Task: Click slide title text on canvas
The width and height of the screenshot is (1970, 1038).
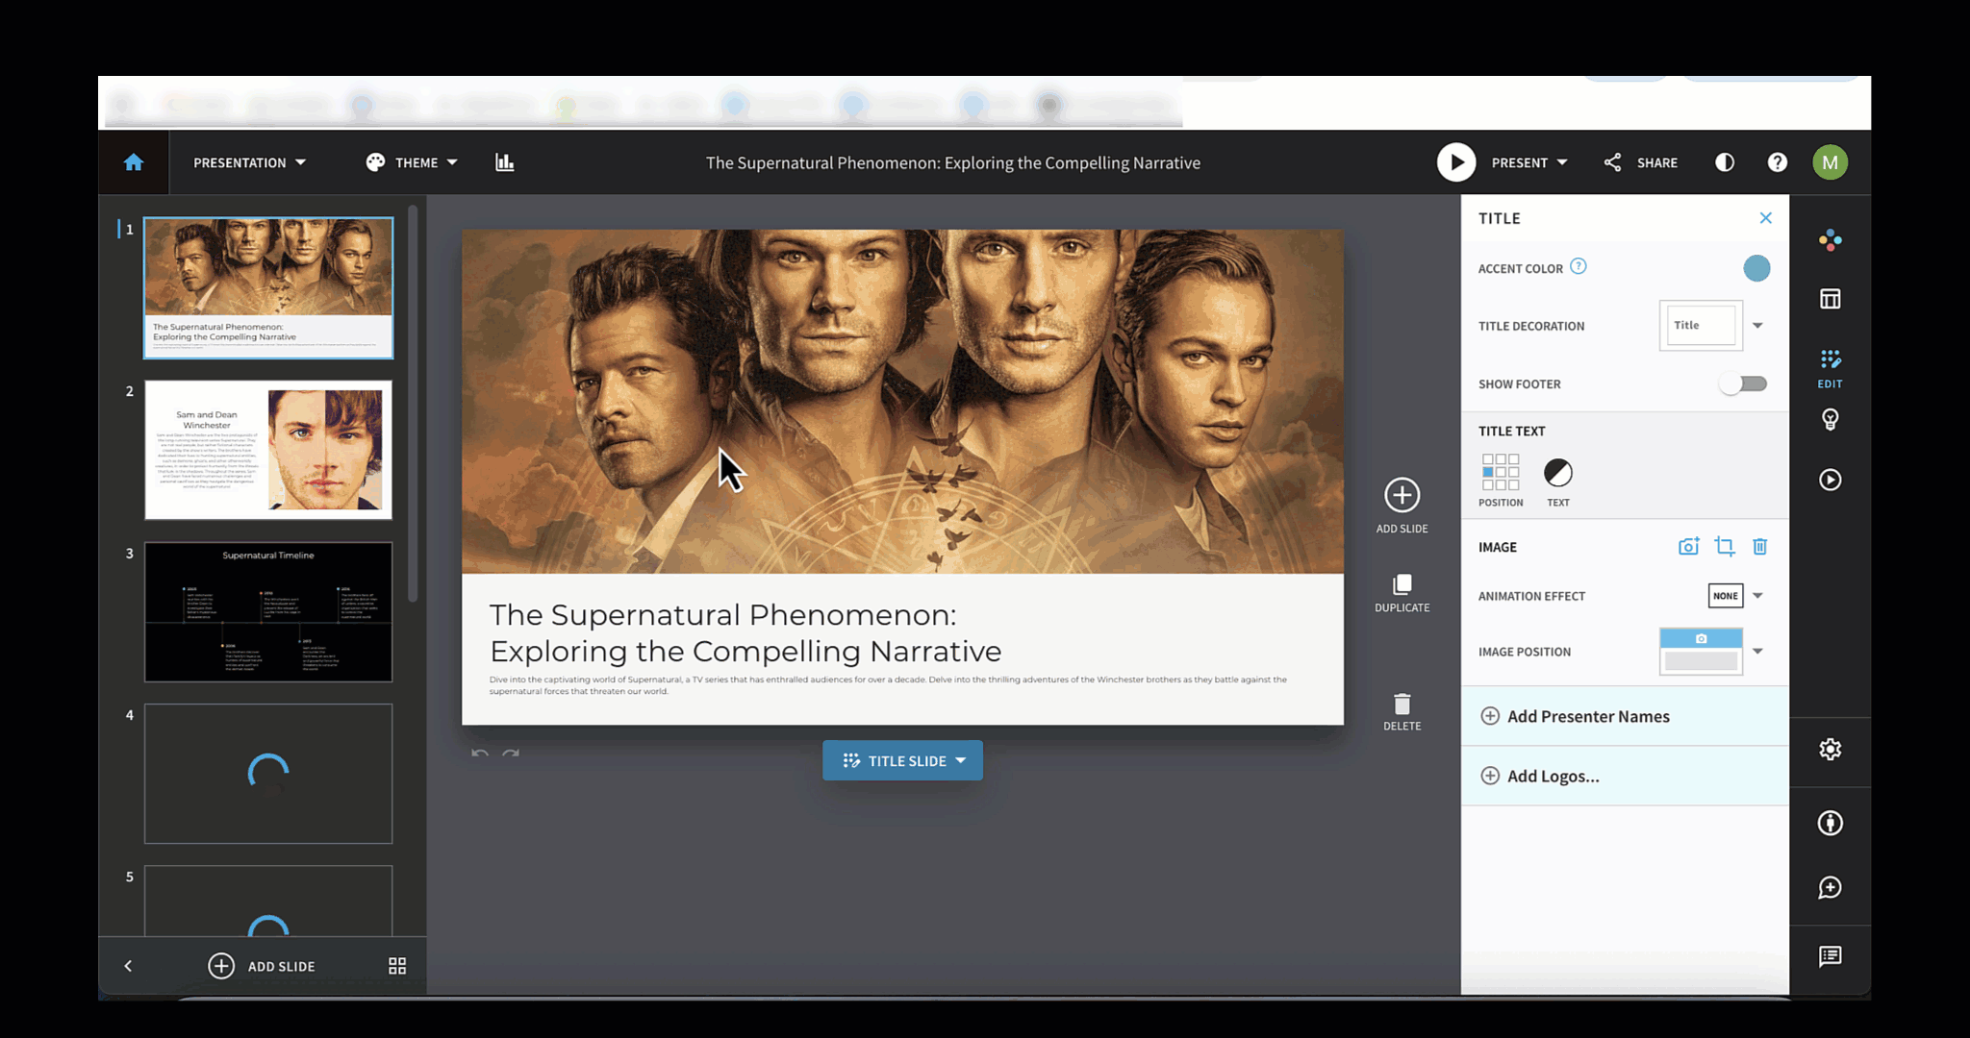Action: click(745, 633)
